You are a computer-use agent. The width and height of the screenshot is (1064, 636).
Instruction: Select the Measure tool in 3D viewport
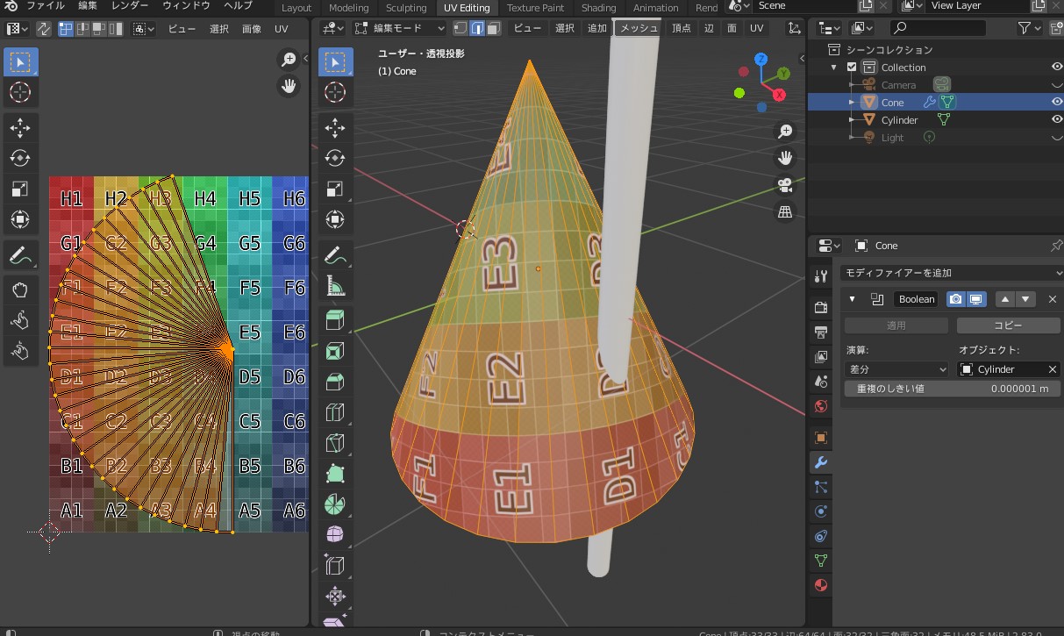[335, 286]
